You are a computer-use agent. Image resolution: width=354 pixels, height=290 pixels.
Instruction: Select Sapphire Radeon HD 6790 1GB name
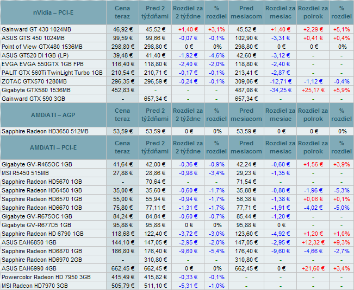pos(42,234)
